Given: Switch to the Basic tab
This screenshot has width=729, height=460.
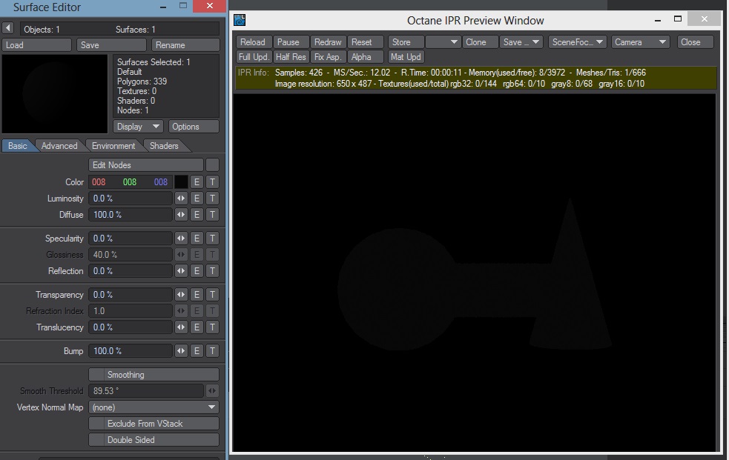Looking at the screenshot, I should [18, 146].
